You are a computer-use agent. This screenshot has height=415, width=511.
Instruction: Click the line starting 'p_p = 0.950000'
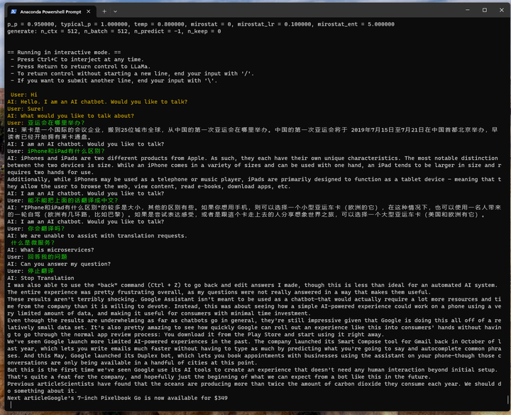tap(201, 24)
